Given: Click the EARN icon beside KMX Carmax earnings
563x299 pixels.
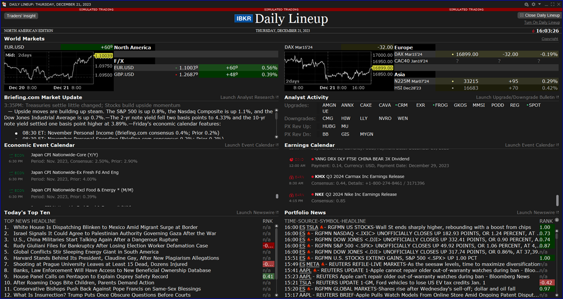Looking at the screenshot, I should coord(297,177).
